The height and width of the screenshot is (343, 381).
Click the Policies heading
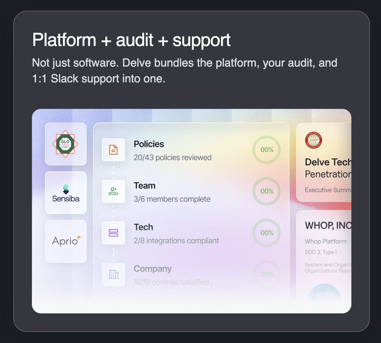pyautogui.click(x=149, y=144)
